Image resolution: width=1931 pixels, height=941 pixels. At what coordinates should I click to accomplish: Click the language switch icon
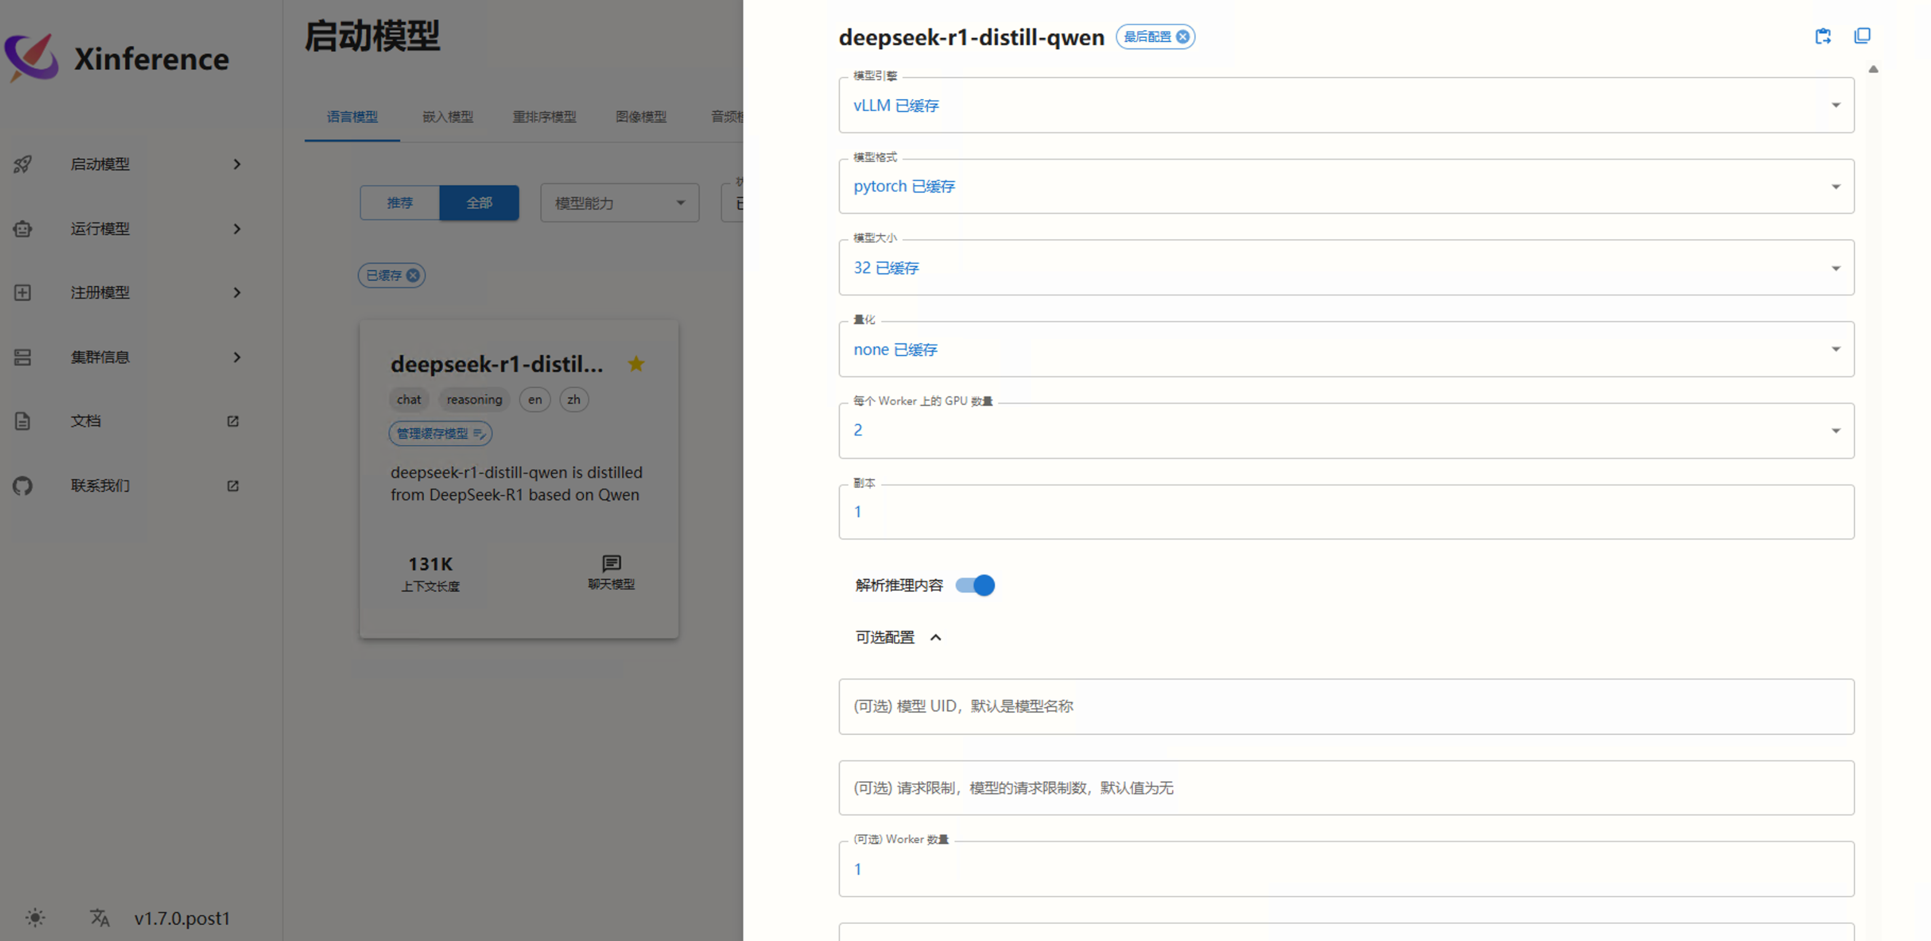click(99, 917)
